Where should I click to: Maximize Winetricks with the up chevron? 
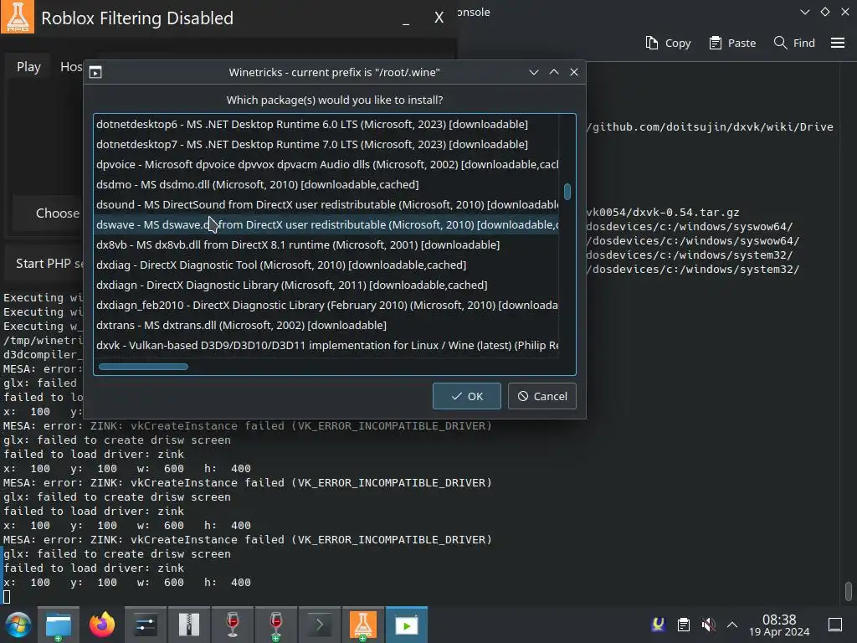tap(554, 72)
